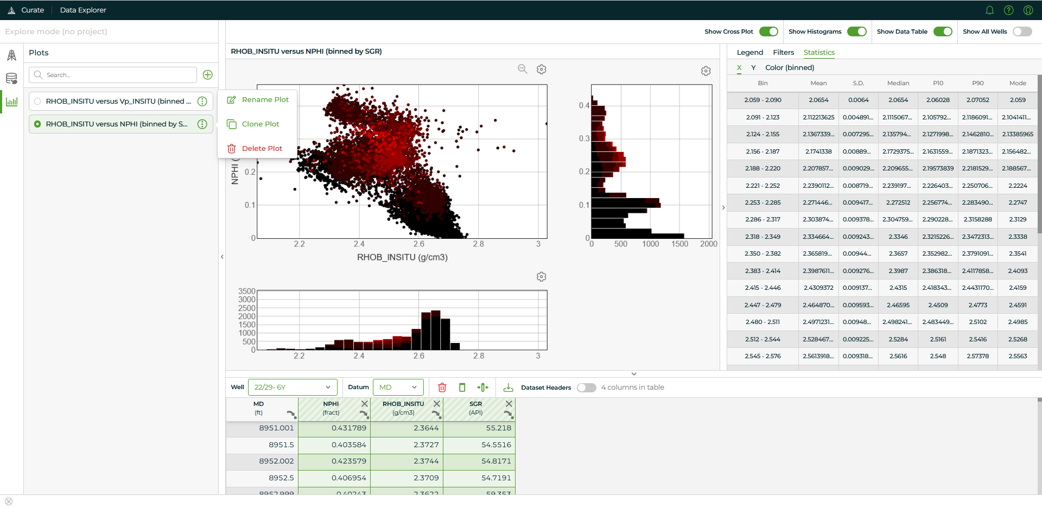The width and height of the screenshot is (1042, 508).
Task: Choose Clone Plot from context menu
Action: click(x=253, y=124)
